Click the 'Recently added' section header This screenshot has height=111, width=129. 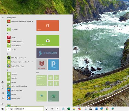pyautogui.click(x=11, y=18)
